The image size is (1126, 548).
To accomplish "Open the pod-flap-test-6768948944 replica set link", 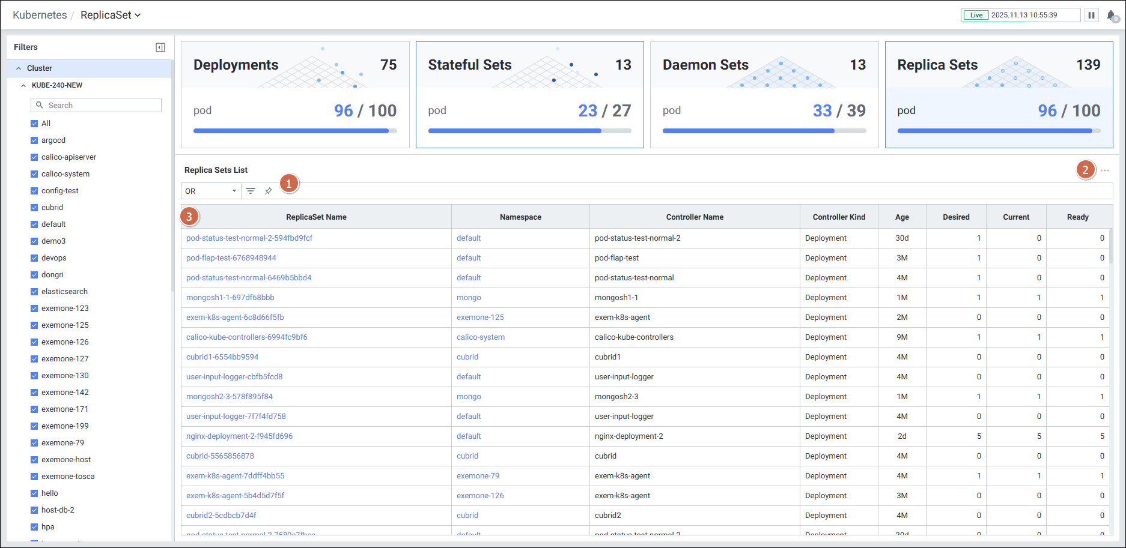I will tap(231, 258).
